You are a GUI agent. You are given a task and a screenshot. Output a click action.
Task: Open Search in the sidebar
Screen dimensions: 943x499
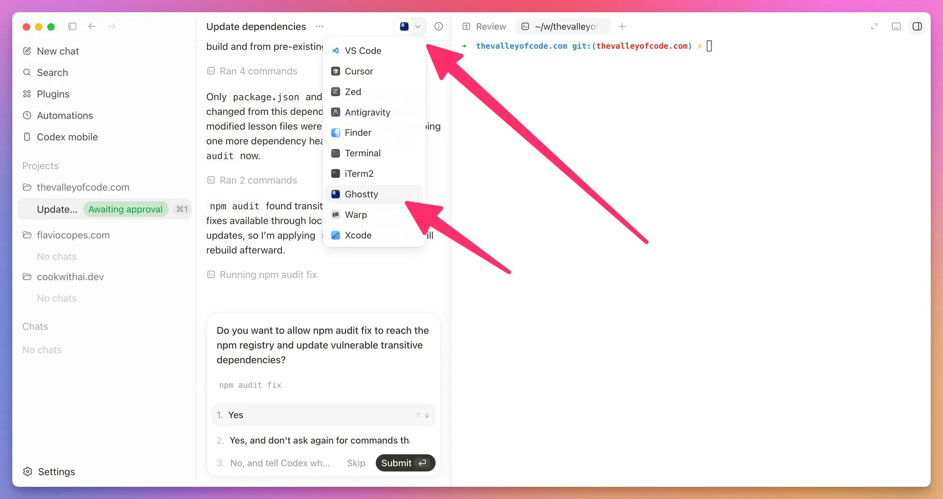[46, 73]
